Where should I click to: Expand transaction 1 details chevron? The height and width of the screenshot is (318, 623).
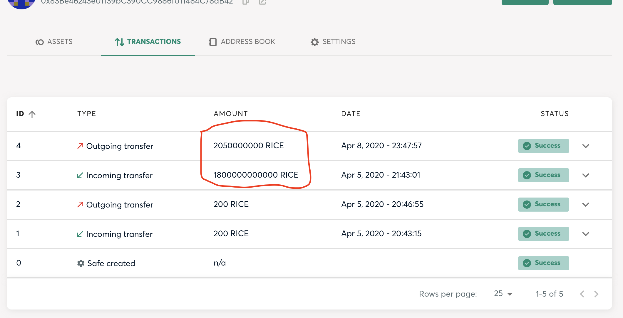tap(586, 234)
